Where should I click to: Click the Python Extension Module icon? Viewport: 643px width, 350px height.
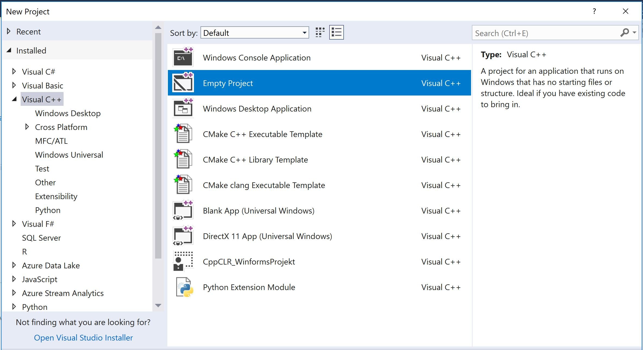click(x=184, y=287)
